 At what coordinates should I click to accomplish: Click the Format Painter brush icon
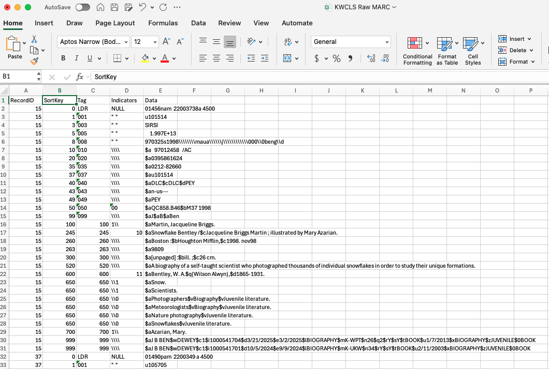click(34, 62)
